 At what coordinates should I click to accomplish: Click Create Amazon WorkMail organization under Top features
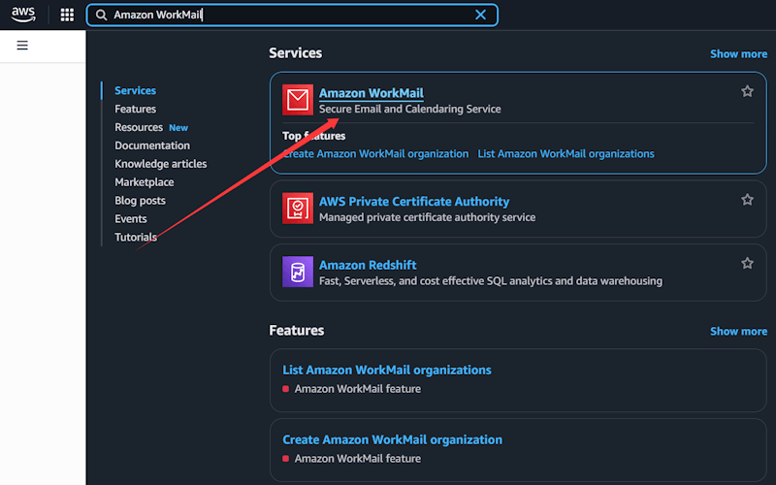point(376,154)
